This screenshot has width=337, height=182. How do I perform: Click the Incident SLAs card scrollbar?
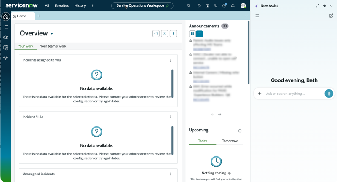click(x=172, y=140)
